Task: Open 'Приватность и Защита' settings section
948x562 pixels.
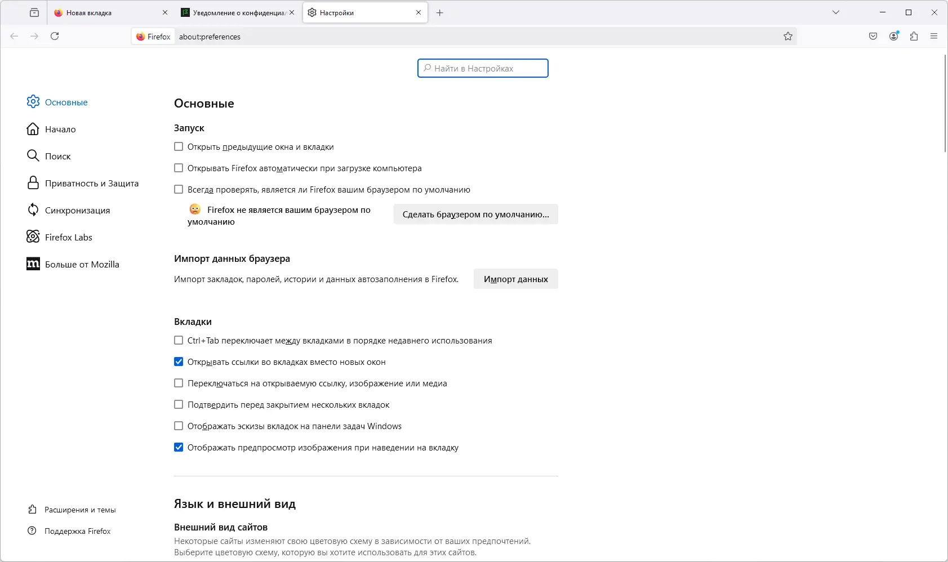Action: 91,184
